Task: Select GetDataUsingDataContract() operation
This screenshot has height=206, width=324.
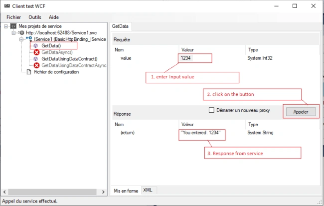Action: [69, 59]
